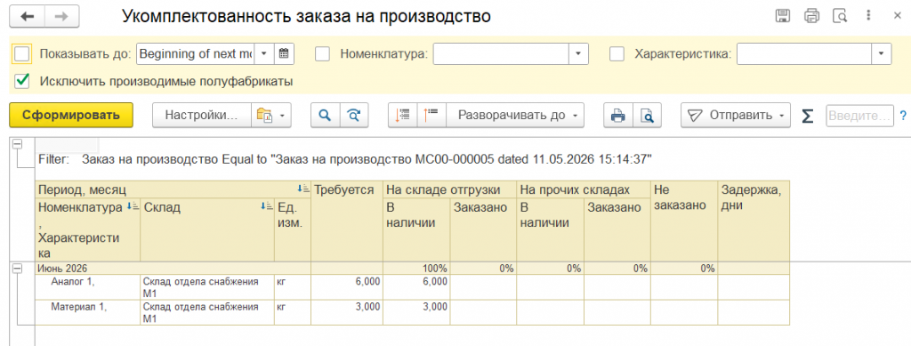
Task: Uncheck Исключить производимые полуфабрикаты
Action: [22, 82]
